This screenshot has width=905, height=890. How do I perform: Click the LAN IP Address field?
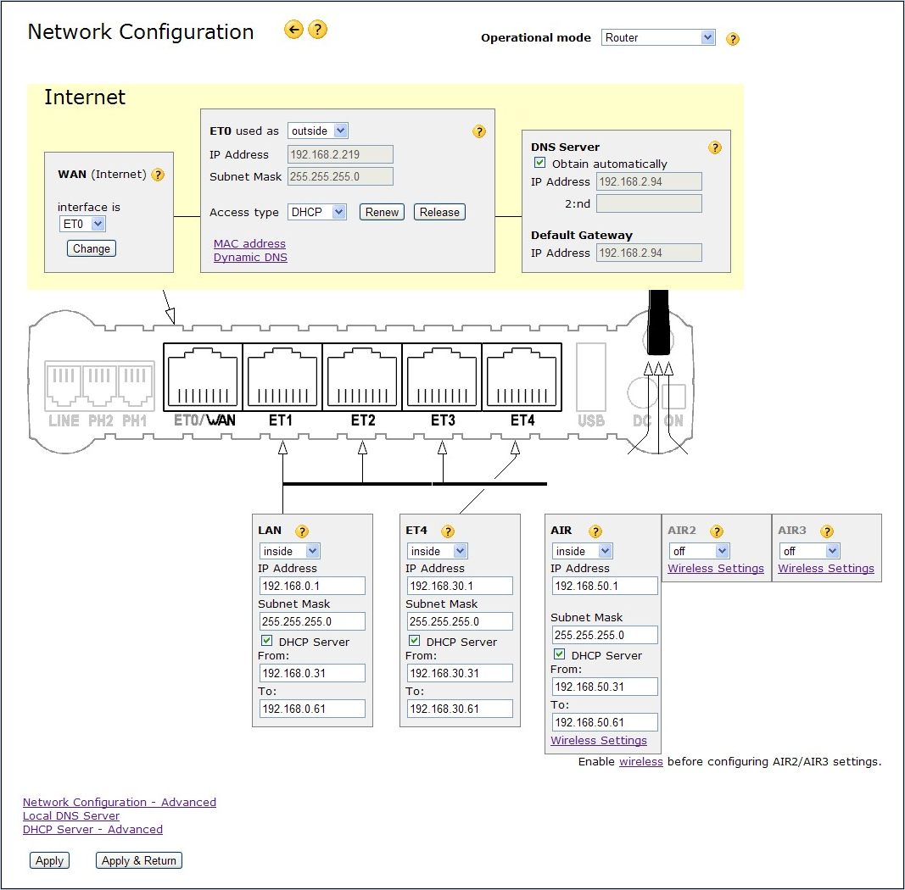(312, 586)
